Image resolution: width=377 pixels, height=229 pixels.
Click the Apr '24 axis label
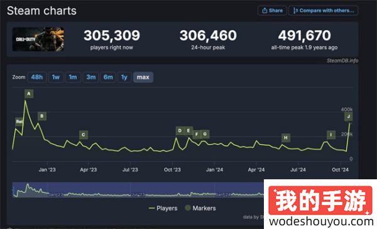[x=256, y=170]
